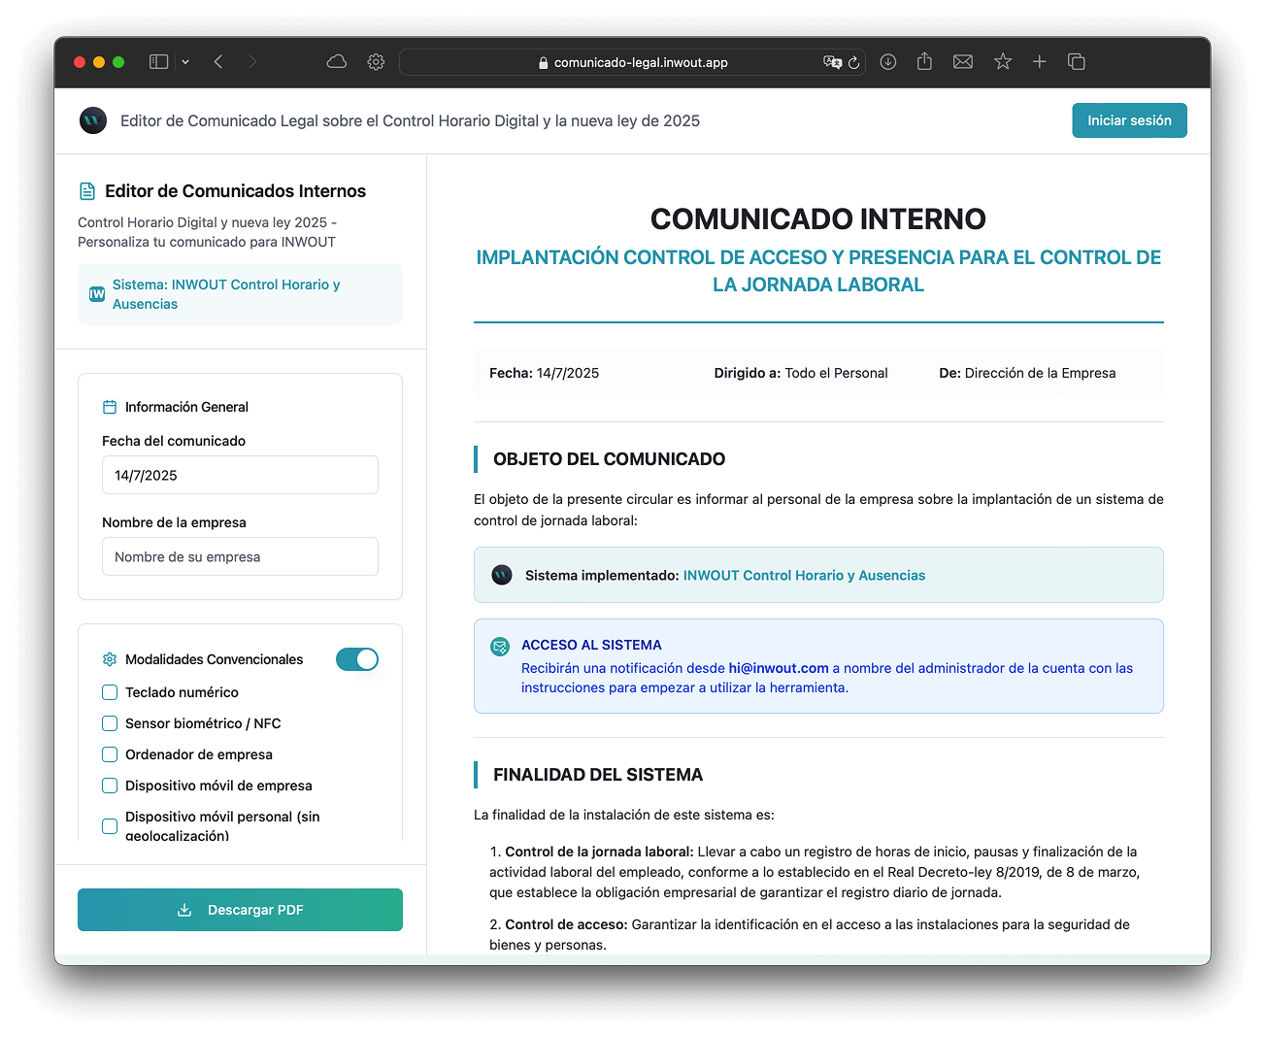Go forward with the browser forward arrow
The height and width of the screenshot is (1037, 1265).
click(252, 62)
